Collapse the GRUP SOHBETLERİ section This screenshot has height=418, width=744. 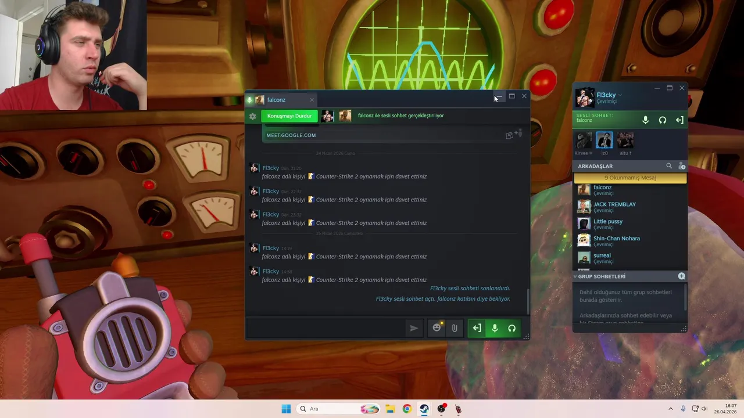click(575, 276)
